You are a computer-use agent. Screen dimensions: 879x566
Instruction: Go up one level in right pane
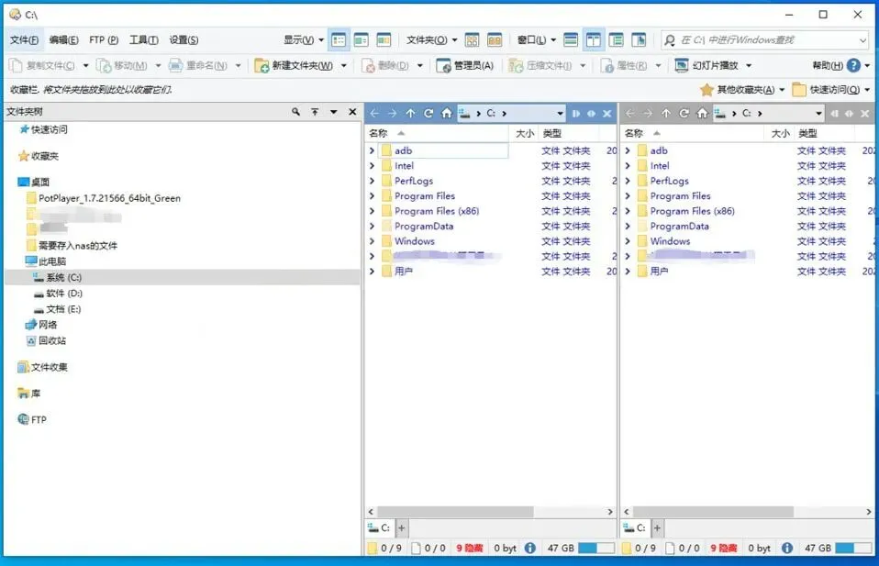coord(666,113)
